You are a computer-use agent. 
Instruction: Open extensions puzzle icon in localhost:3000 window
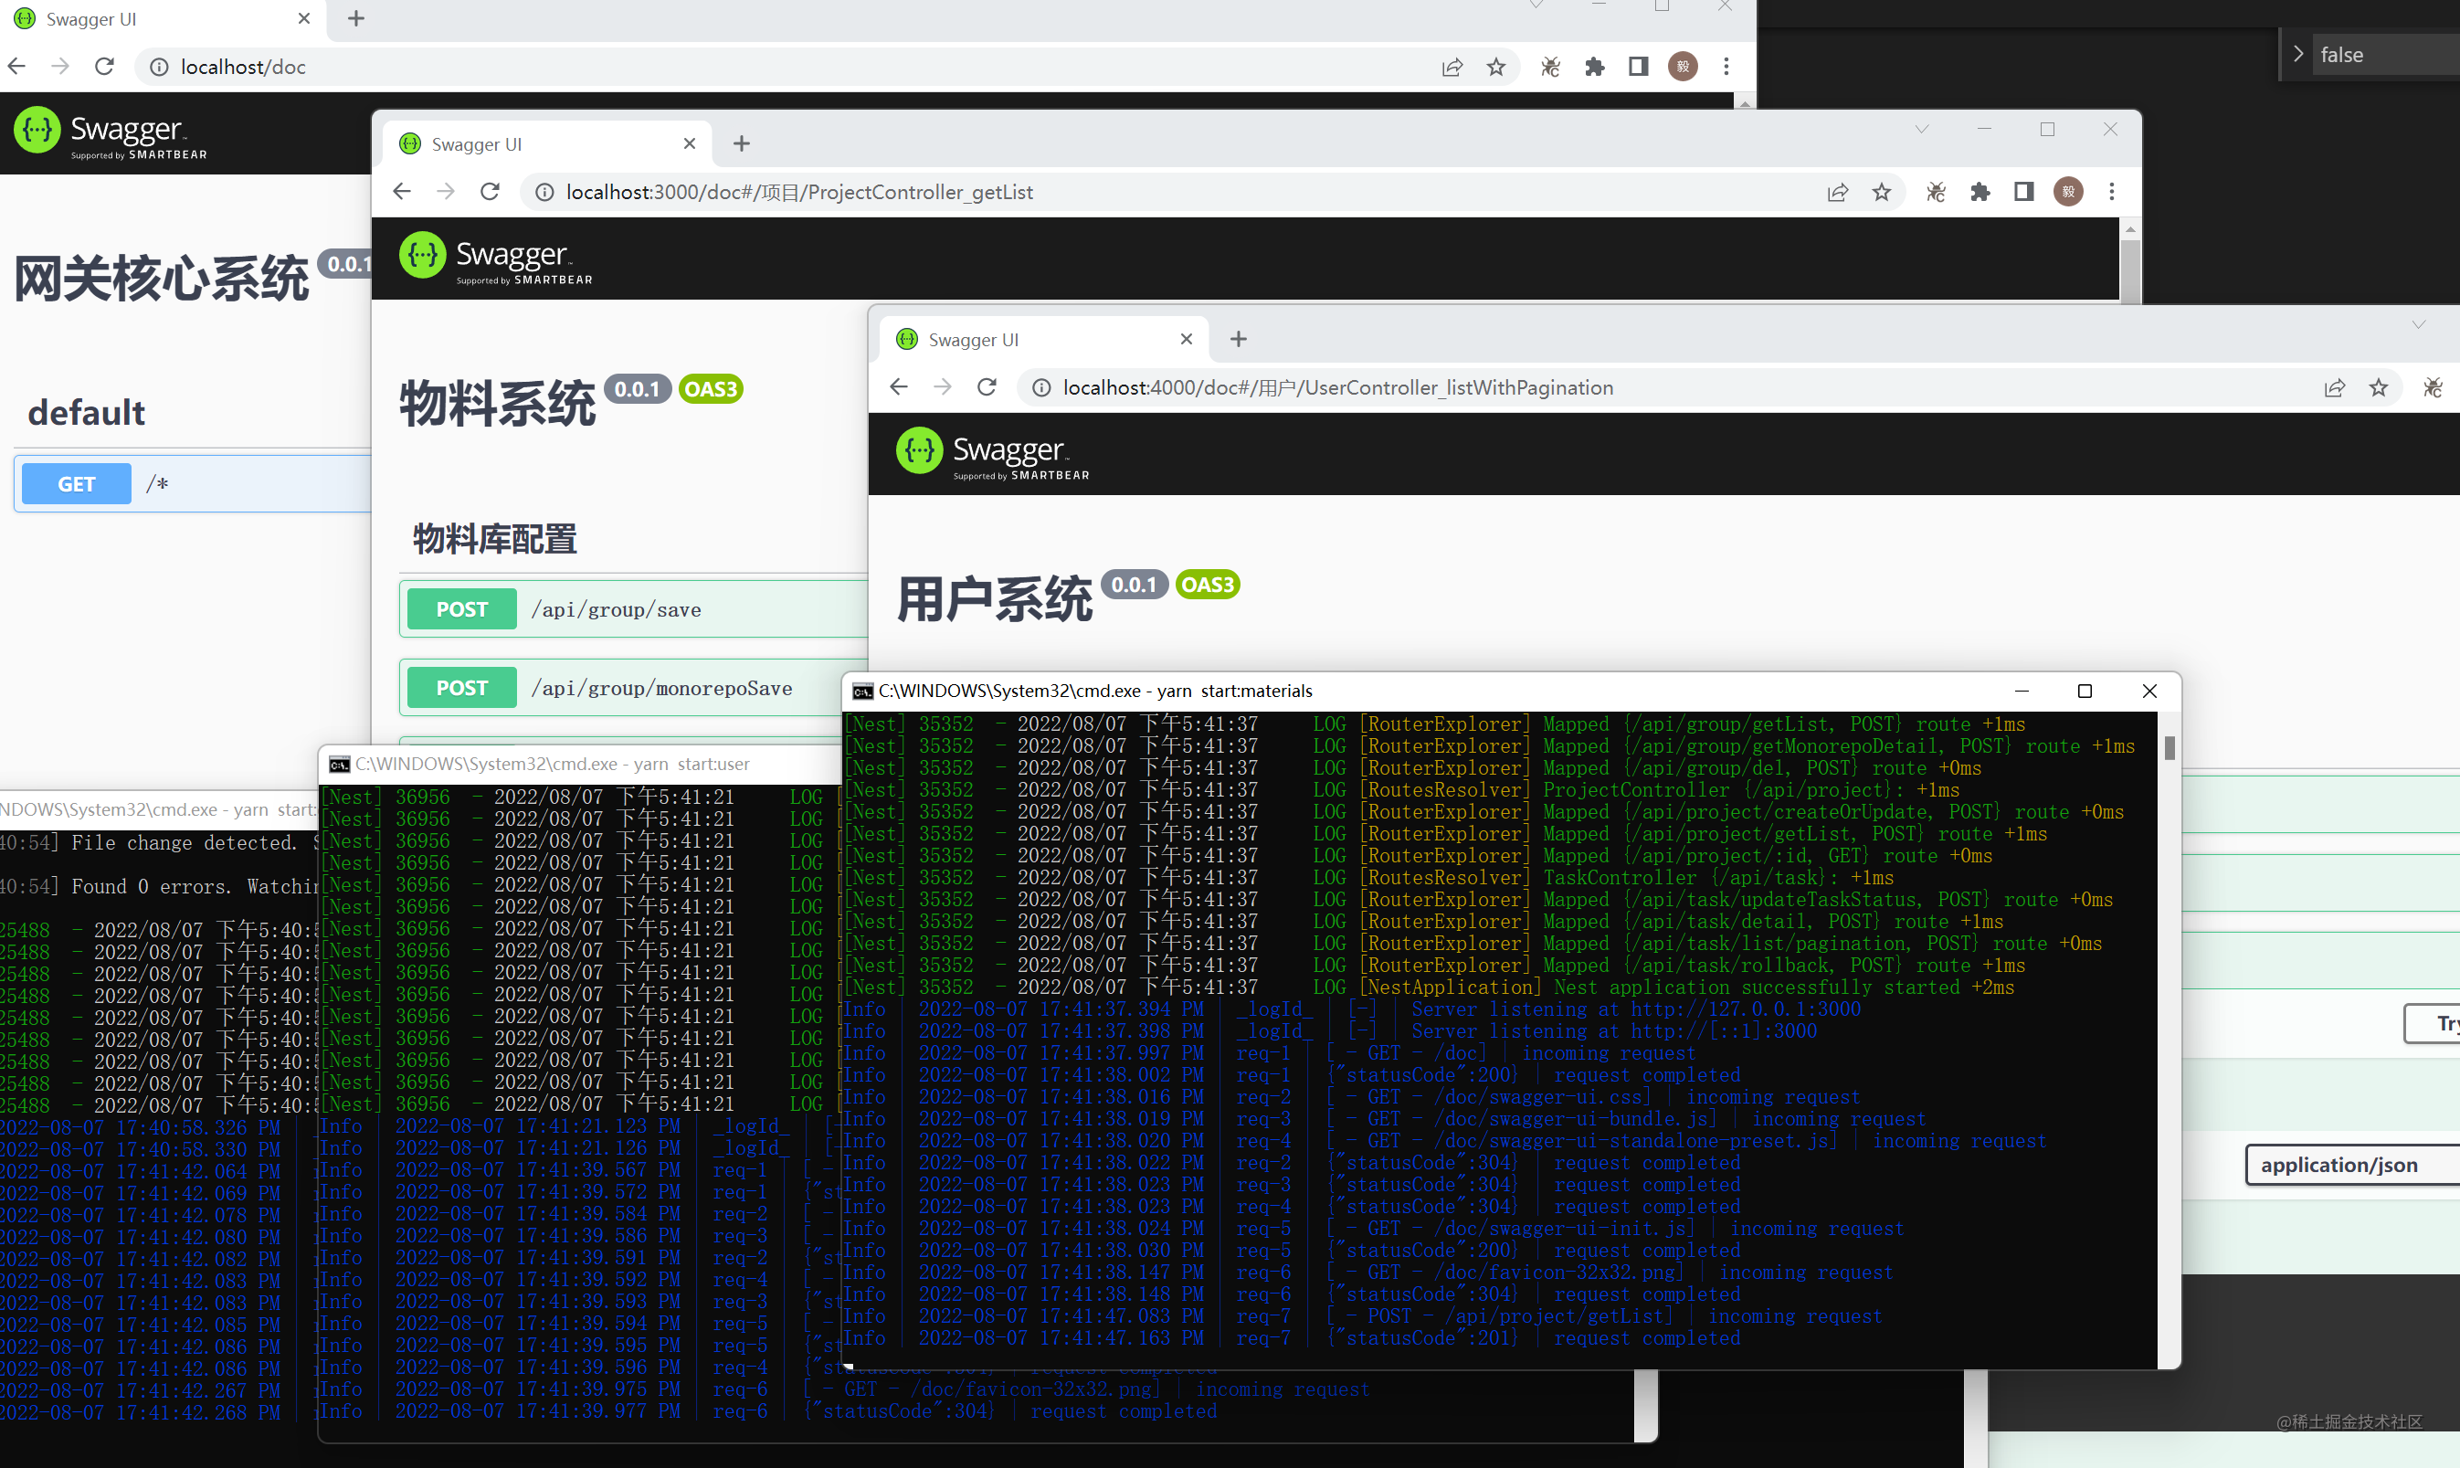(x=1980, y=191)
